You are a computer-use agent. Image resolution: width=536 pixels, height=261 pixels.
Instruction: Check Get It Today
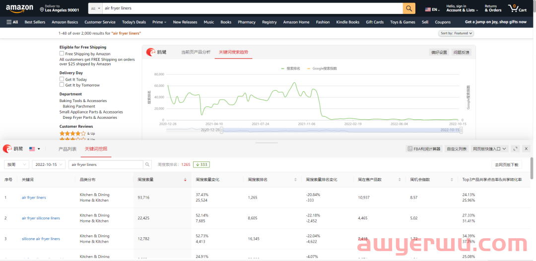[62, 79]
